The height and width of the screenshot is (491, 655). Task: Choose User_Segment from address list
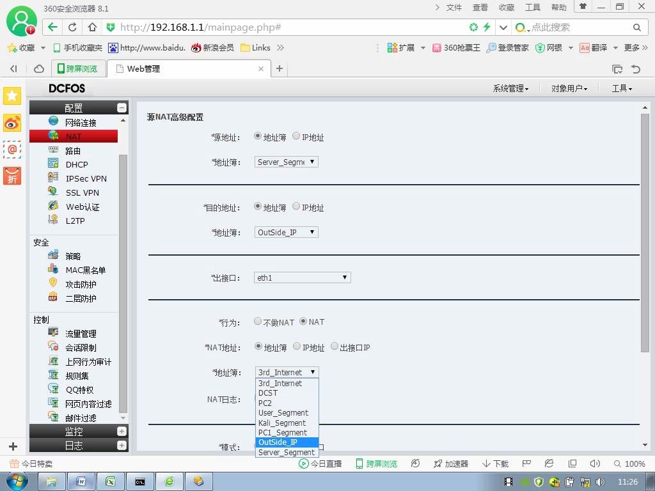pos(287,412)
